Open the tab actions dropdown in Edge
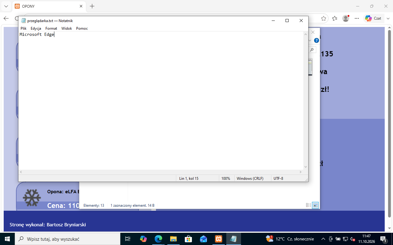This screenshot has height=245, width=393. click(x=6, y=6)
